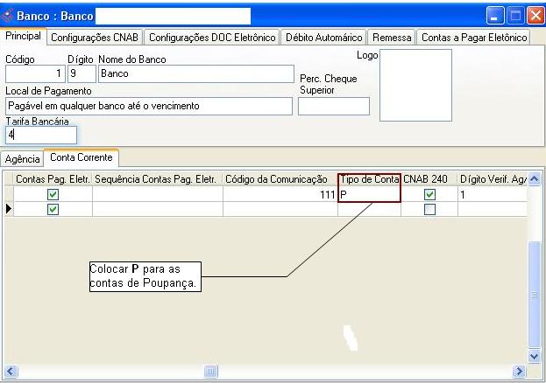Viewport: 546px width, 383px height.
Task: Select the Débito Automático tab
Action: [323, 38]
